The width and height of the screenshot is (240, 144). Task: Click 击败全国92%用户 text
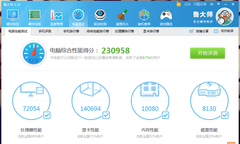(150, 136)
